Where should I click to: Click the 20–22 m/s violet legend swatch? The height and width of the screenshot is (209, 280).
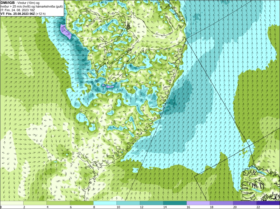pos(245,203)
